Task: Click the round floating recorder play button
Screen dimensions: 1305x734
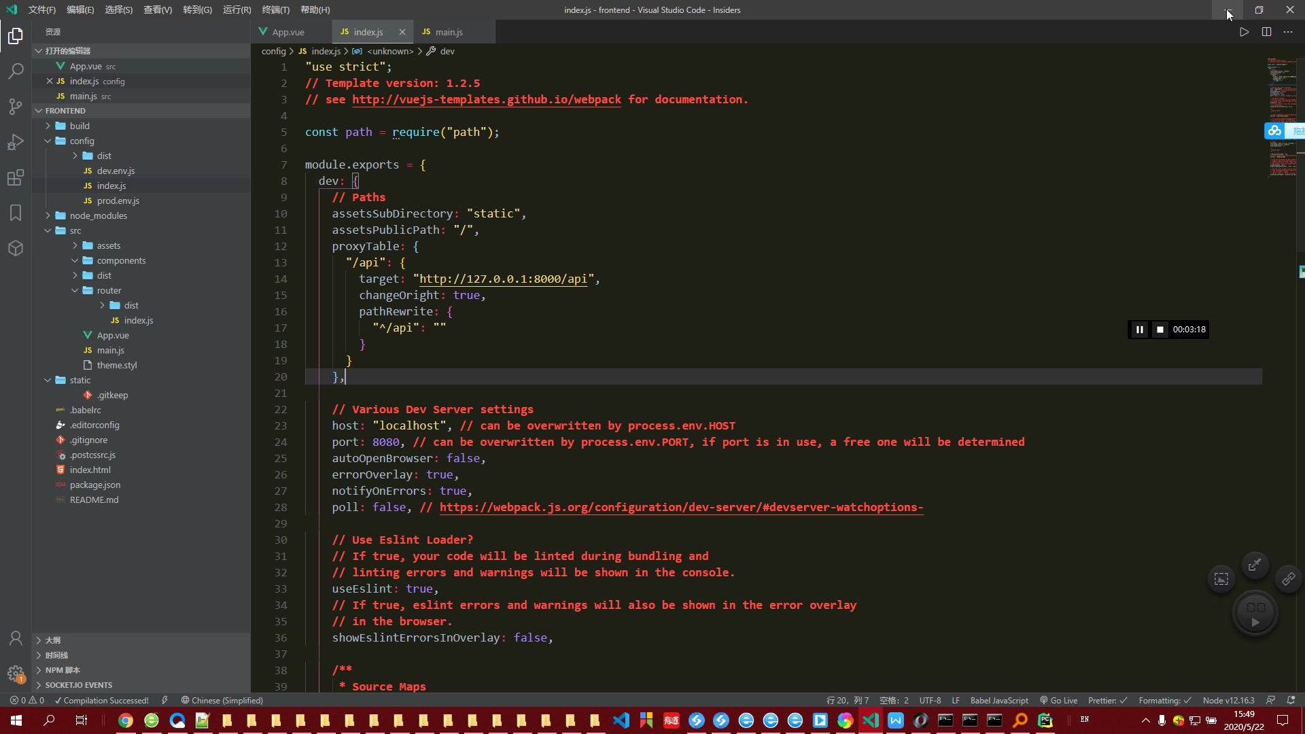Action: [x=1255, y=614]
